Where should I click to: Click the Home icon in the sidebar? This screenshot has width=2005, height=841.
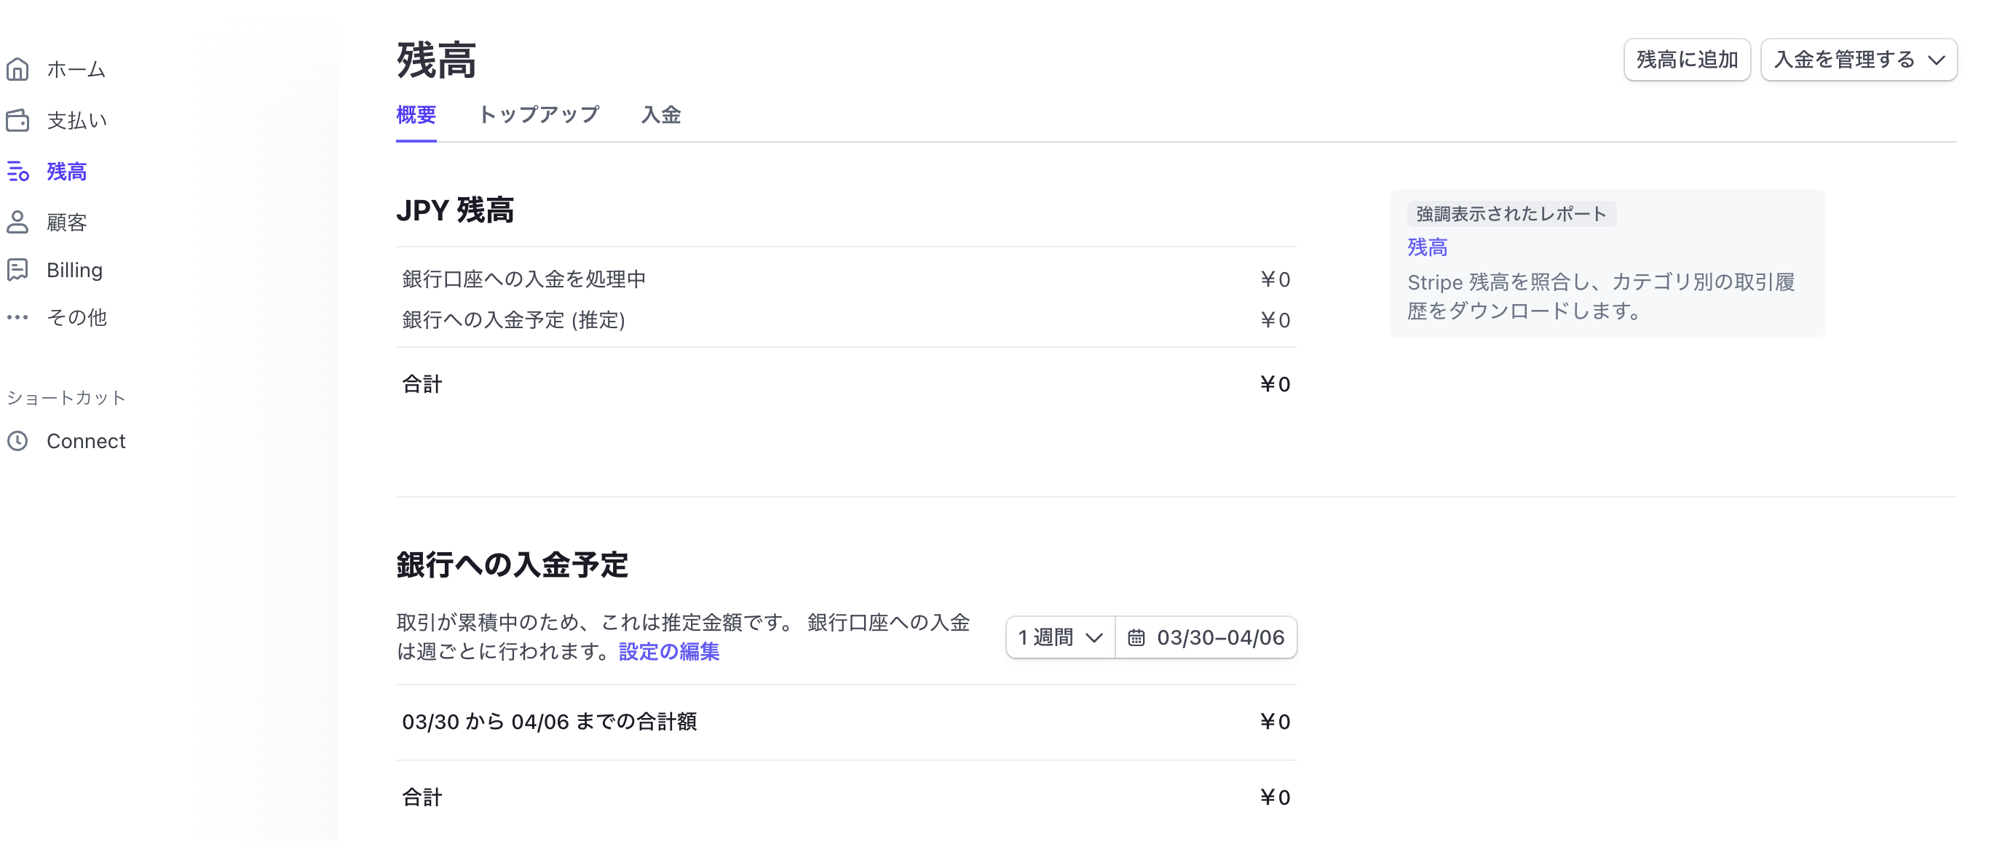point(17,70)
